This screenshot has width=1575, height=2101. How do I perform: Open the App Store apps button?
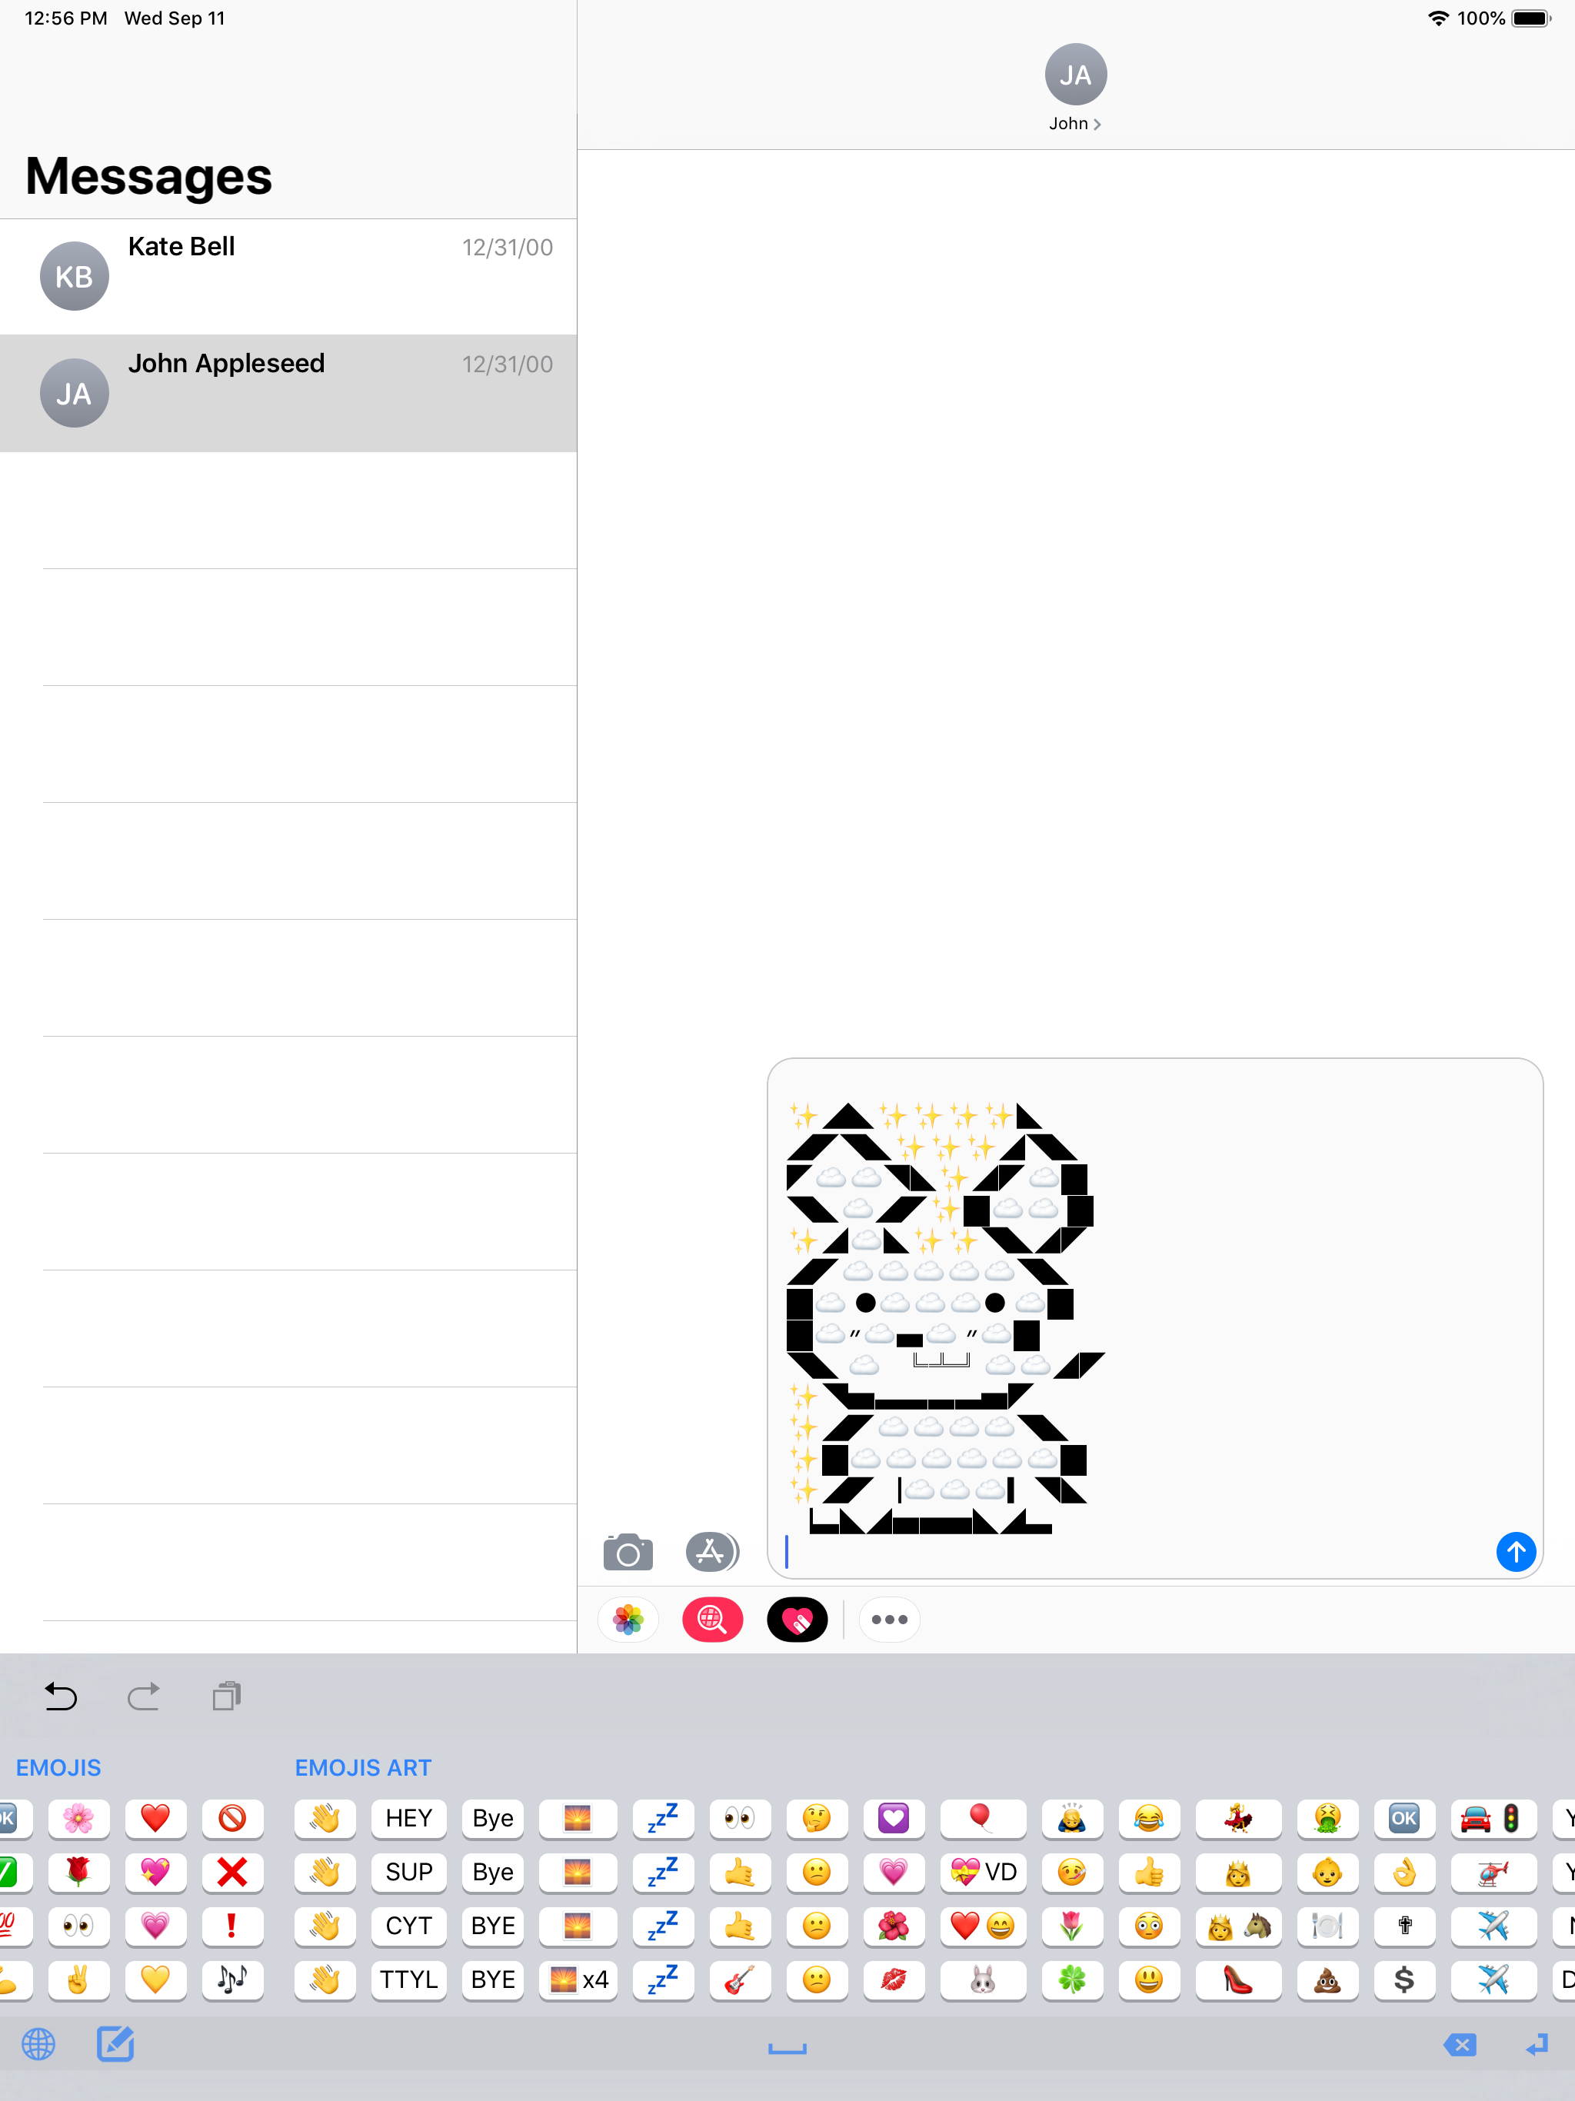click(711, 1552)
